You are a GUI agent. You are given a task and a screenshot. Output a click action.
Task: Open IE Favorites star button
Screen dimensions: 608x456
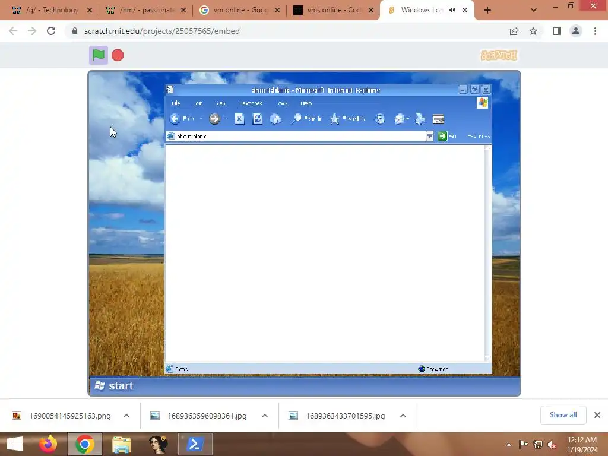click(347, 119)
